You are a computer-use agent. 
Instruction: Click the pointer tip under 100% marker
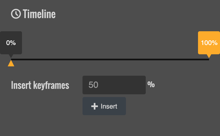[209, 56]
